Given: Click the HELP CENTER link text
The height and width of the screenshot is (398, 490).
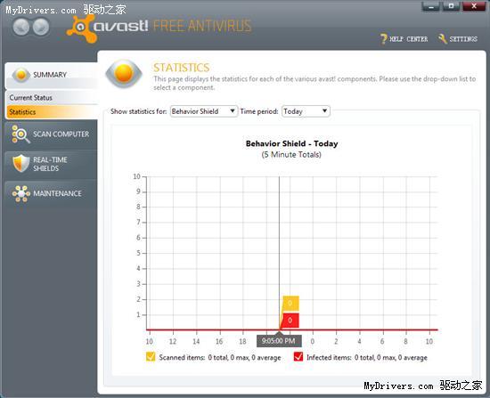Looking at the screenshot, I should coord(408,39).
